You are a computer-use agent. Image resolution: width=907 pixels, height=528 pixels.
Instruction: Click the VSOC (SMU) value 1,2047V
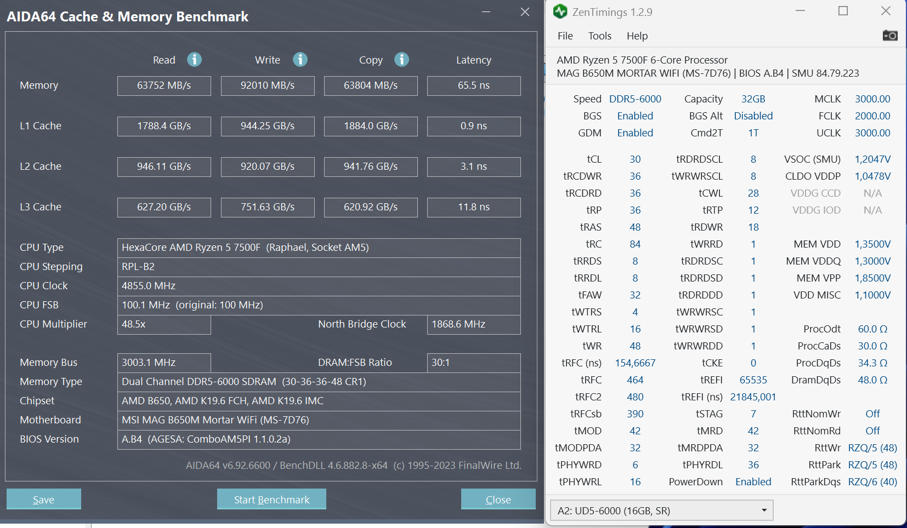pos(872,159)
